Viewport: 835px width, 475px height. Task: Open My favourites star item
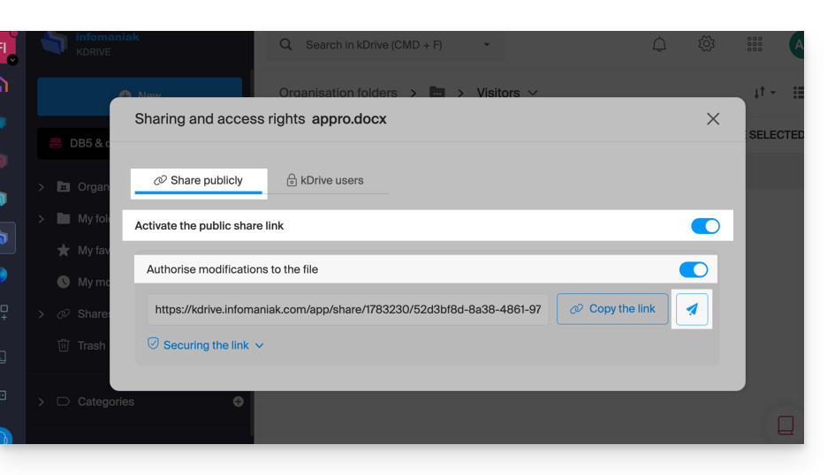click(x=64, y=250)
